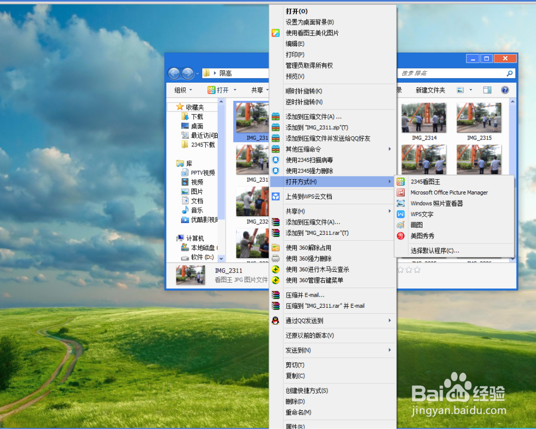Choose 逆时针旋转(N) menu item
Screen dimensions: 536x429
tap(304, 102)
